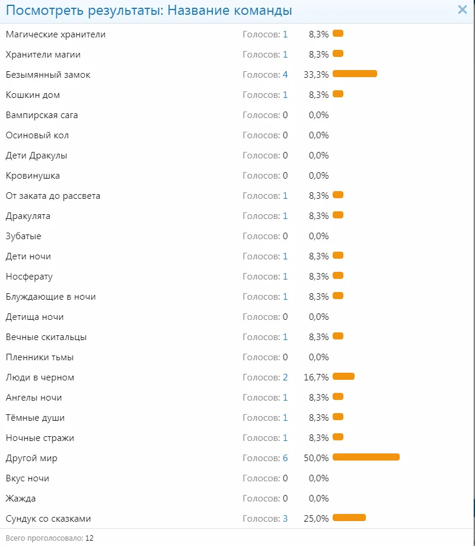This screenshot has width=475, height=546.
Task: Open vote count for Кошкин дом
Action: 285,95
